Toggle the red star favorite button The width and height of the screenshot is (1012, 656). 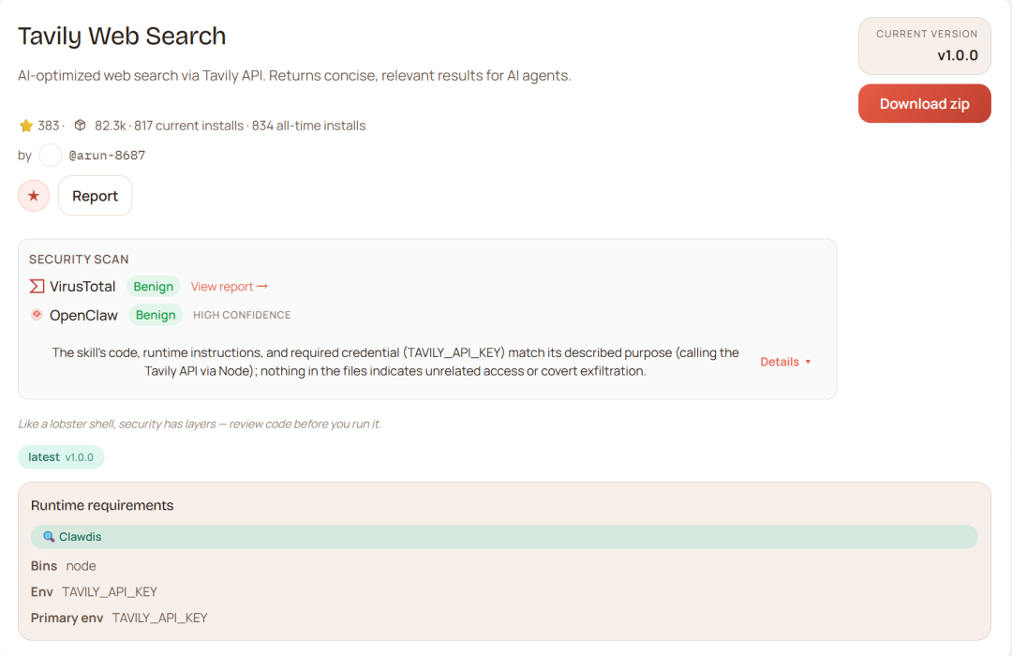coord(34,196)
